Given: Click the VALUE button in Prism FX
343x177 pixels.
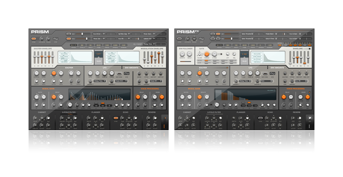Looking at the screenshot, I should pyautogui.click(x=244, y=61).
